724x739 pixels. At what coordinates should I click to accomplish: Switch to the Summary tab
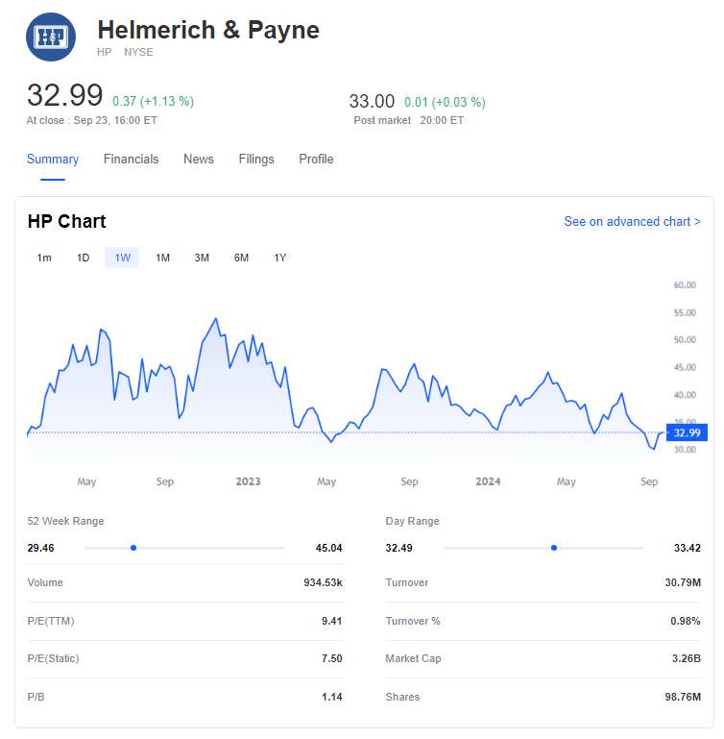(x=53, y=160)
